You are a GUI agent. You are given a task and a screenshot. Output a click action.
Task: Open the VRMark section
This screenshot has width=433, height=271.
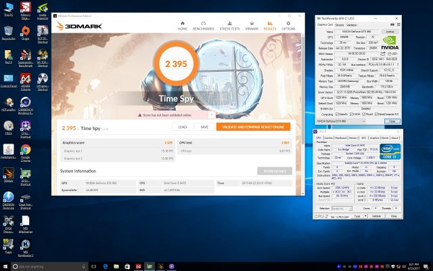252,27
